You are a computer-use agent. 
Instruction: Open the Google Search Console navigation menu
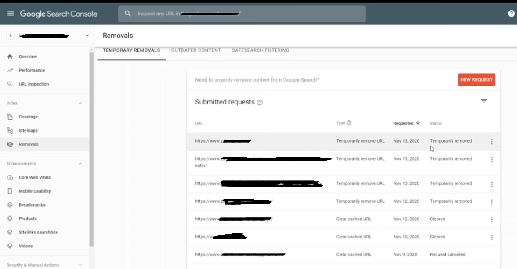pyautogui.click(x=11, y=13)
